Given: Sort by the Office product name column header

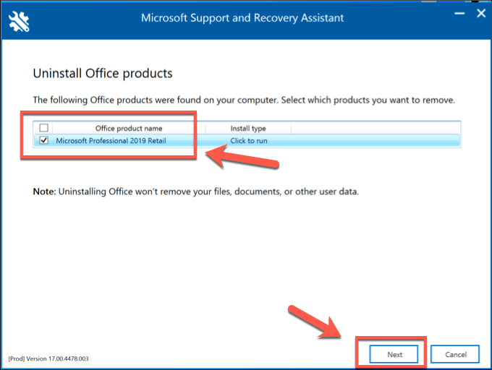Looking at the screenshot, I should 129,129.
